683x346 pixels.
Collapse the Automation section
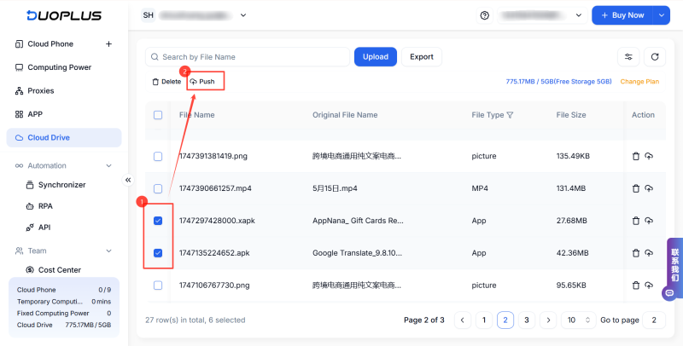coord(109,165)
